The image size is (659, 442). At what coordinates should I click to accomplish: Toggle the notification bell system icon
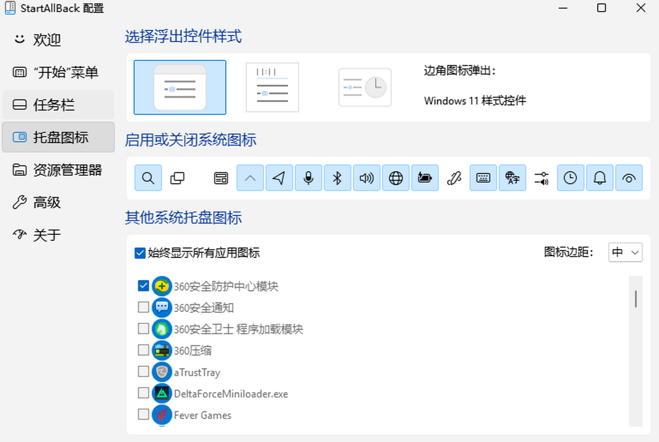pos(600,178)
